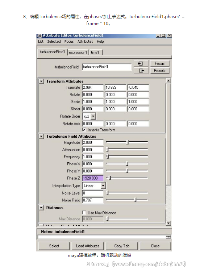
Task: Click the Presets button
Action: tap(159, 71)
